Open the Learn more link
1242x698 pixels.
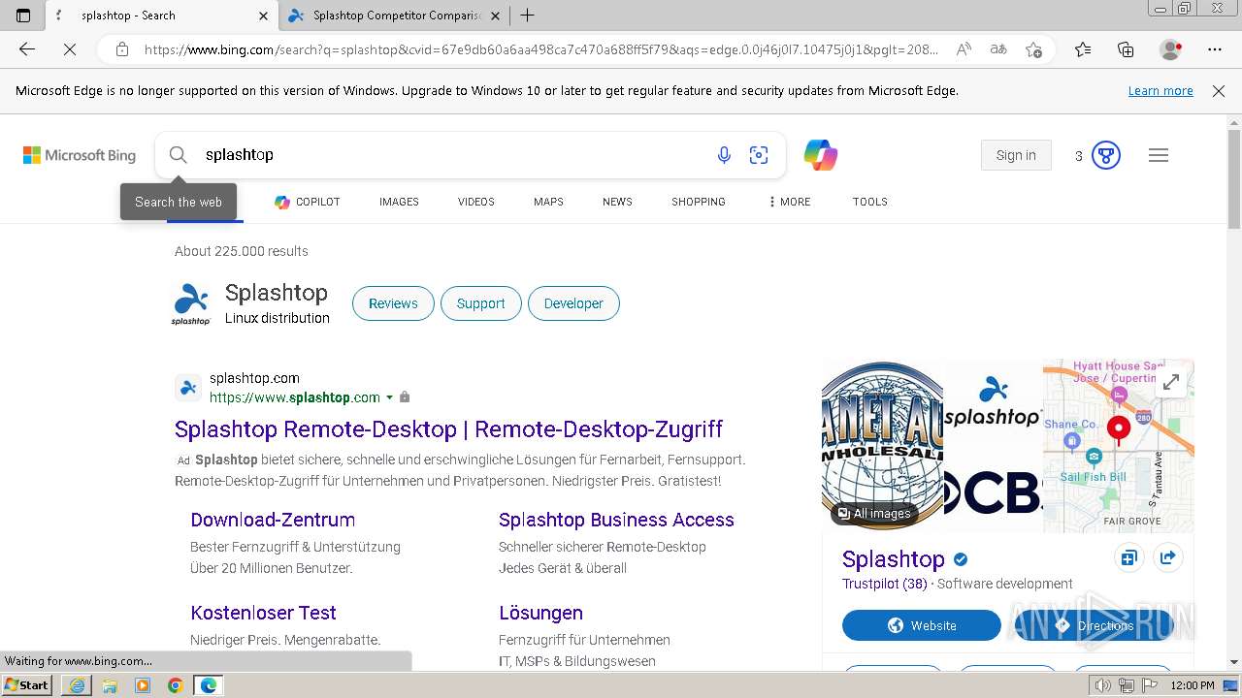(x=1160, y=91)
